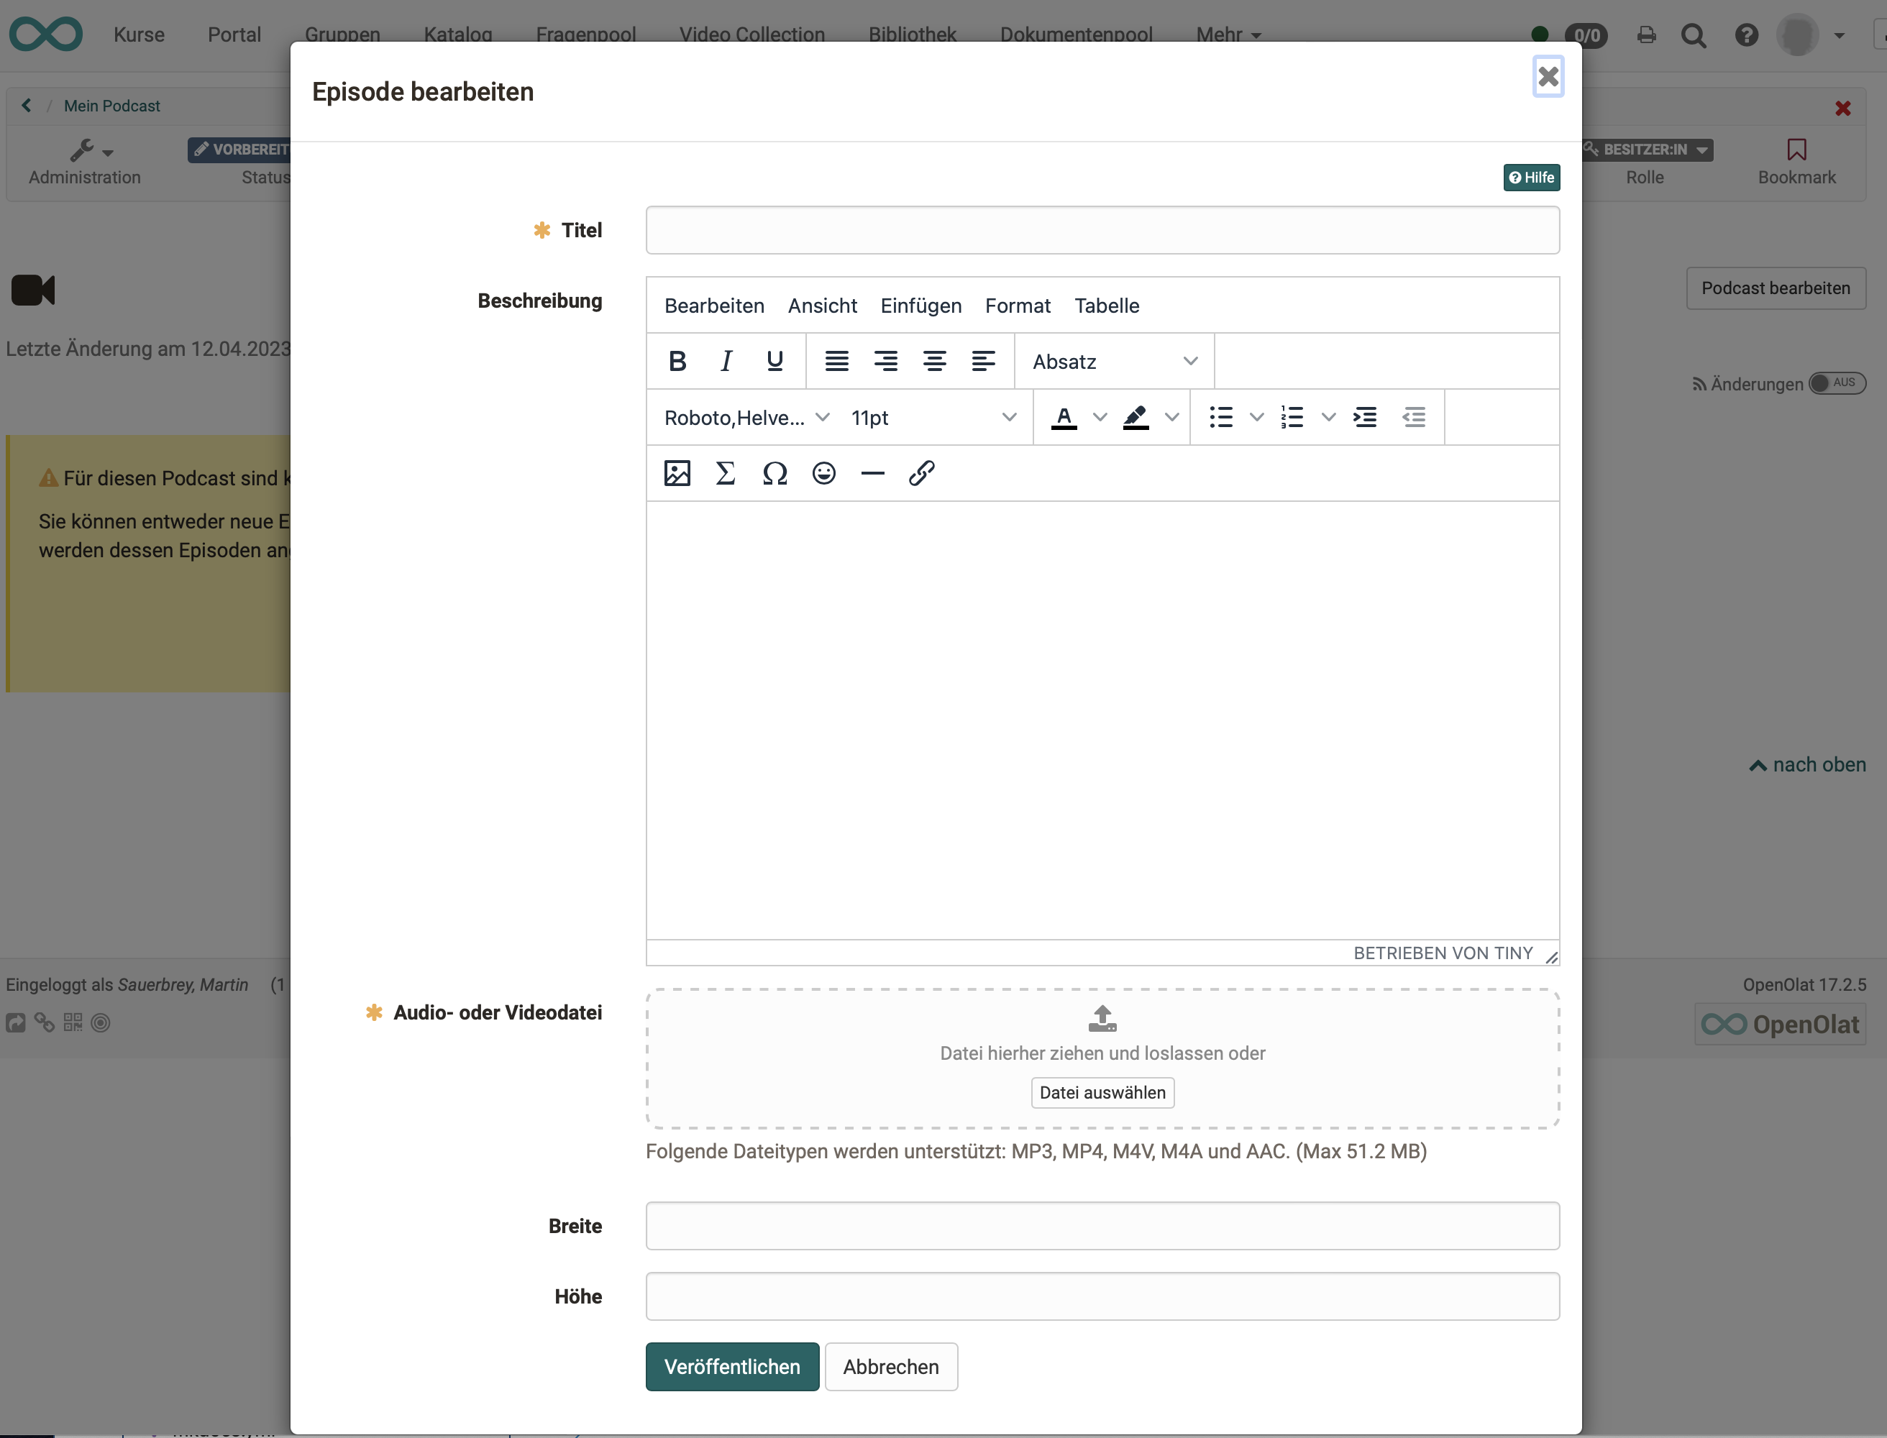
Task: Click Datei auswählen button
Action: coord(1102,1092)
